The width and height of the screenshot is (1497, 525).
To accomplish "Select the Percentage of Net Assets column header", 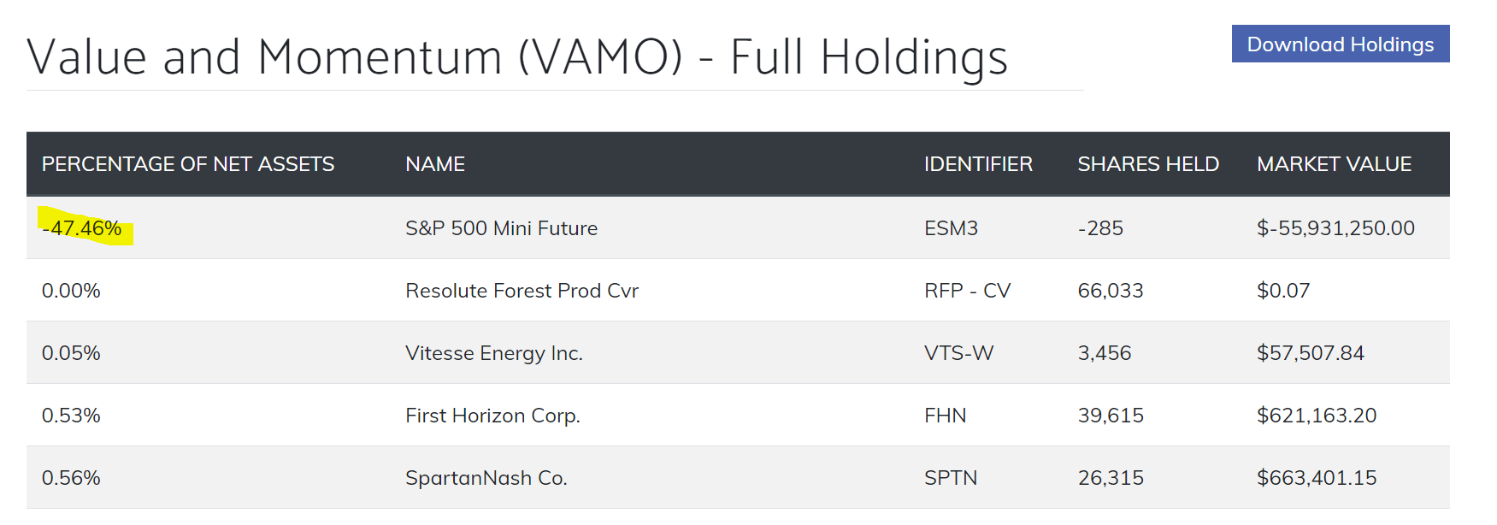I will [x=188, y=164].
